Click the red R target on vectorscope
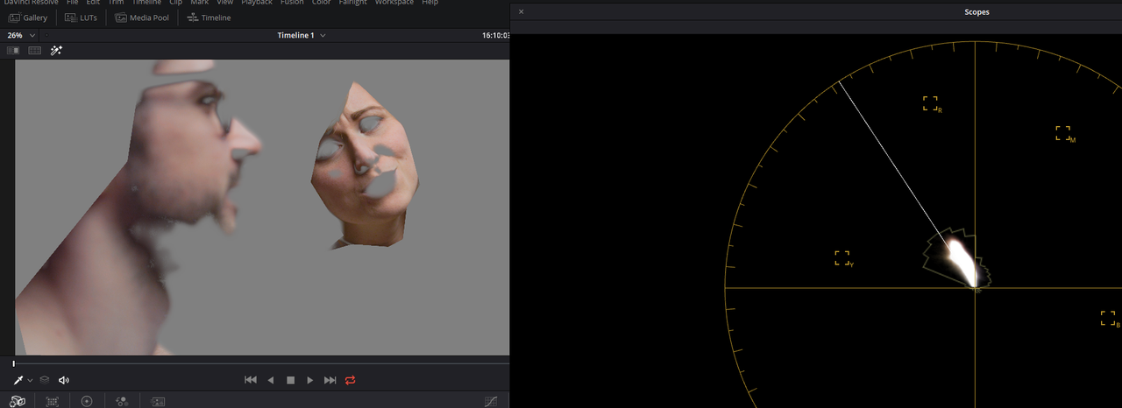 [930, 103]
